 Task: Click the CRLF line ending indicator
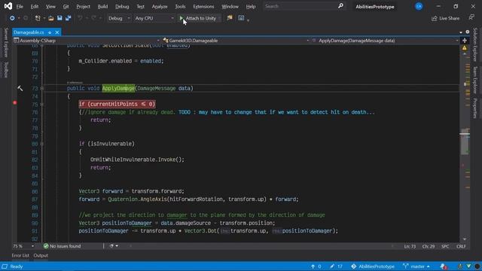pyautogui.click(x=461, y=246)
